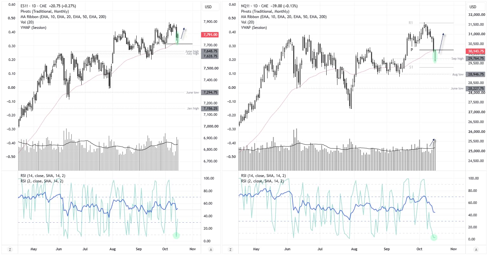Click the RSI (2, close) legend under the NQ1! chart
Image resolution: width=488 pixels, height=255 pixels.
click(262, 181)
